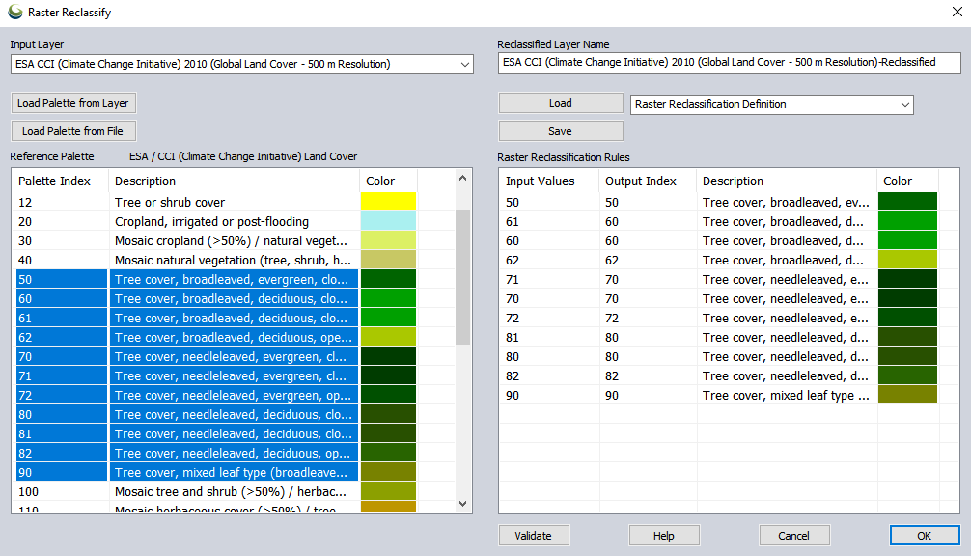971x556 pixels.
Task: Expand Raster Reclassification Definition dropdown
Action: (x=904, y=104)
